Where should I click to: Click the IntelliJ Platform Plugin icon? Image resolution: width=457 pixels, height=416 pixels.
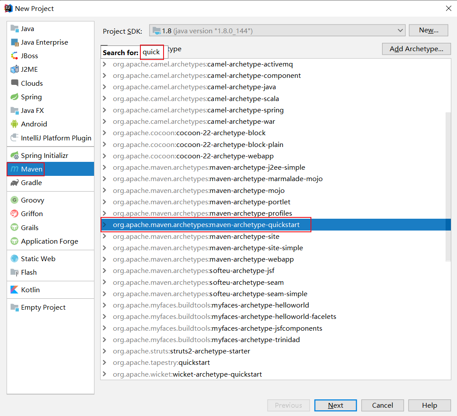14,138
